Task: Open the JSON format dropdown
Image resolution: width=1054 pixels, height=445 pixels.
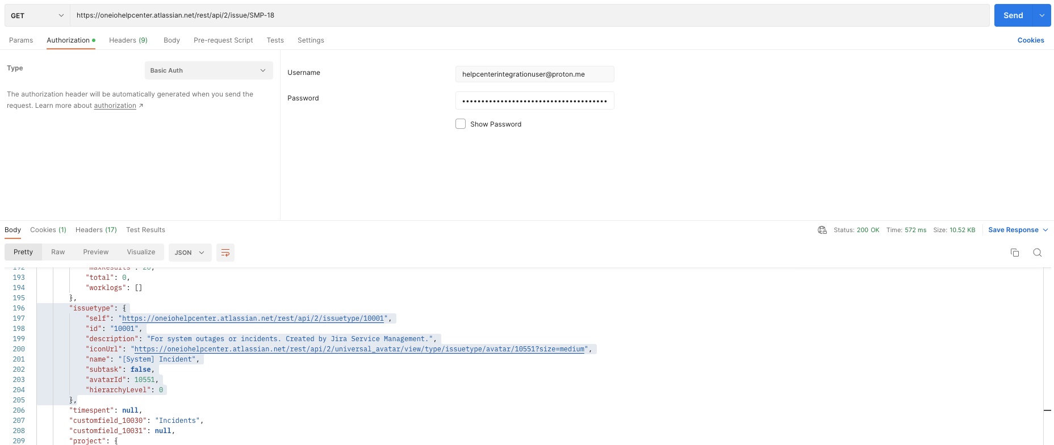Action: click(190, 253)
